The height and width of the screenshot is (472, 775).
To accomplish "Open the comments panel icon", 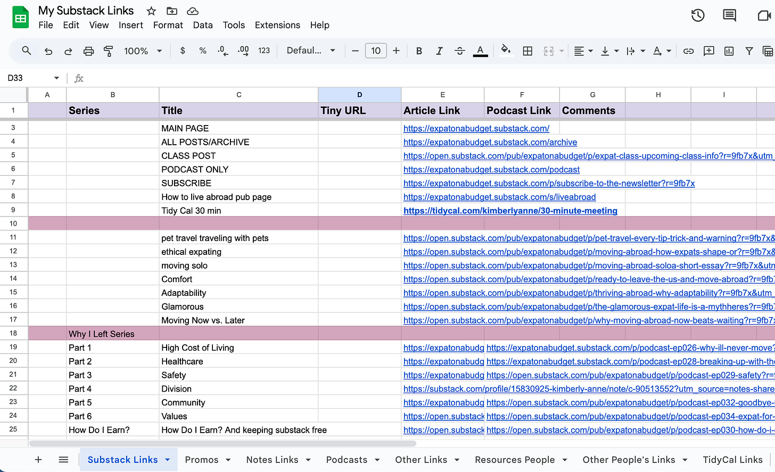I will click(729, 15).
